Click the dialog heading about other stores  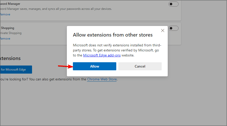(x=113, y=35)
